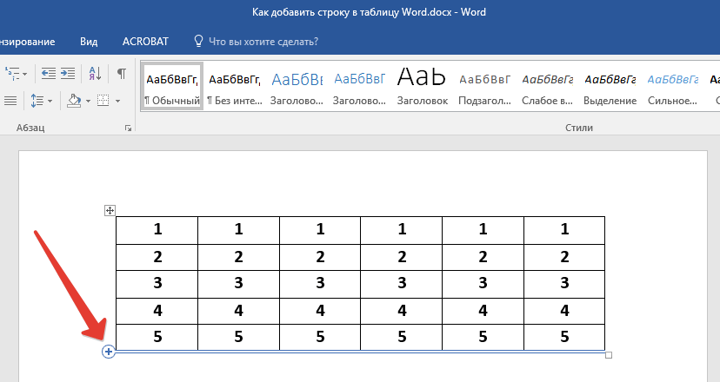Image resolution: width=720 pixels, height=382 pixels.
Task: Sort text with the A-Я sort icon
Action: point(96,73)
